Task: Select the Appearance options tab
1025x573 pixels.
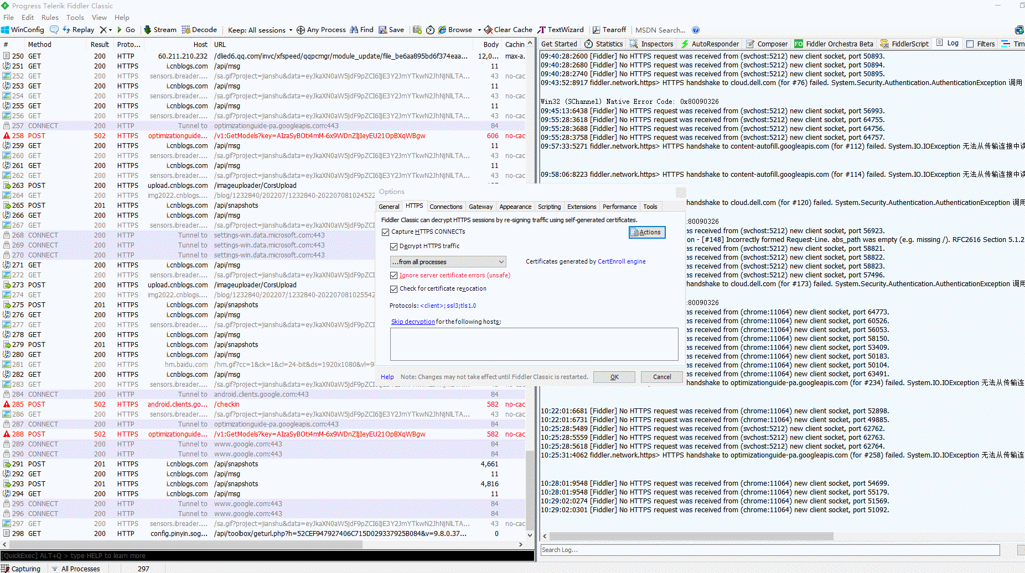Action: (515, 207)
